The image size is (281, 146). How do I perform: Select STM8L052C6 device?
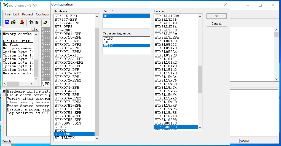[x=176, y=52]
